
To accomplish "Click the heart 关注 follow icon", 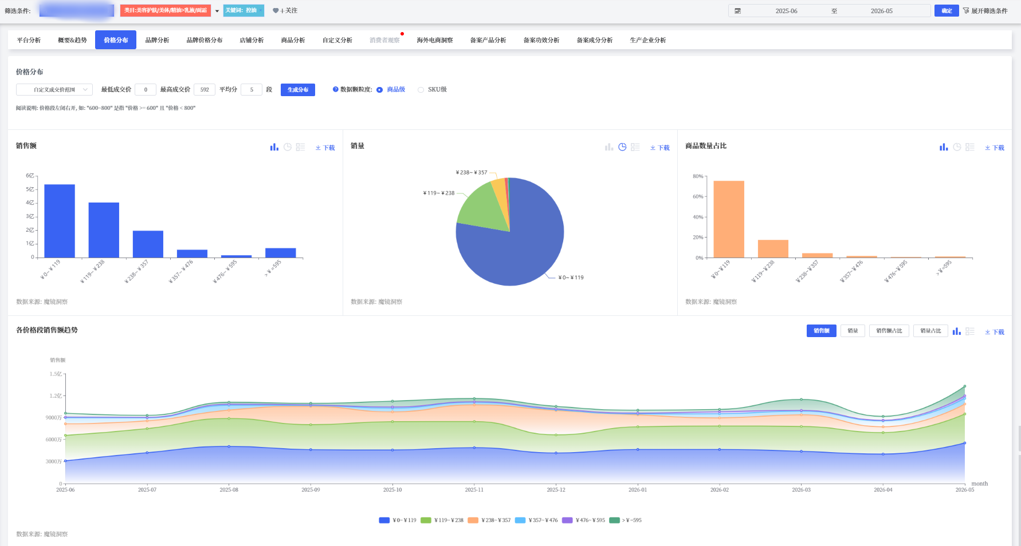I will click(x=276, y=11).
